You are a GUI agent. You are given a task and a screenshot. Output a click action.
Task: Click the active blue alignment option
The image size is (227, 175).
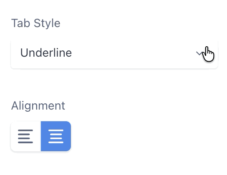tap(56, 136)
